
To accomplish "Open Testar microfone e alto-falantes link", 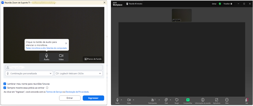I will coord(46,48).
